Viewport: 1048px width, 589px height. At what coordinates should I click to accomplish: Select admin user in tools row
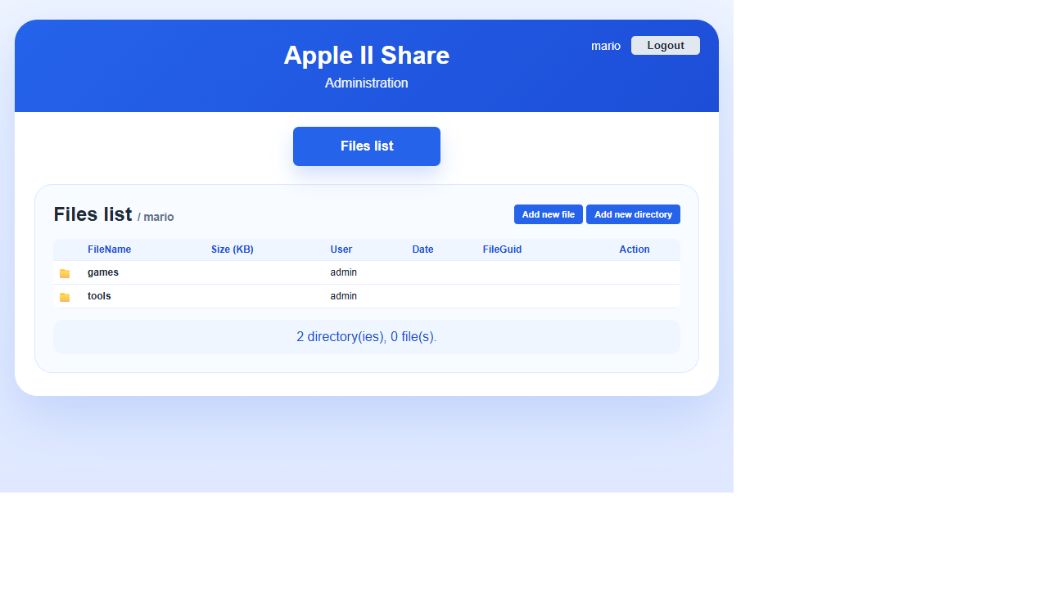pos(344,296)
